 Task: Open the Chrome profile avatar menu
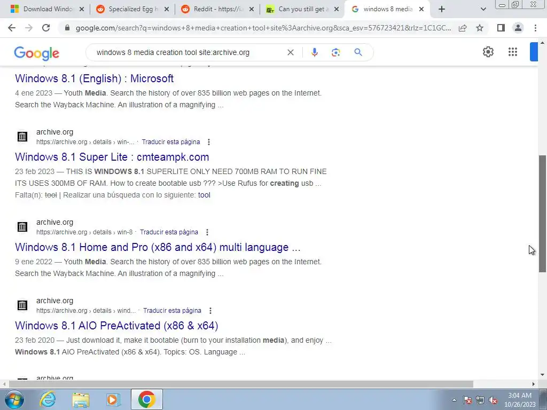pos(518,28)
